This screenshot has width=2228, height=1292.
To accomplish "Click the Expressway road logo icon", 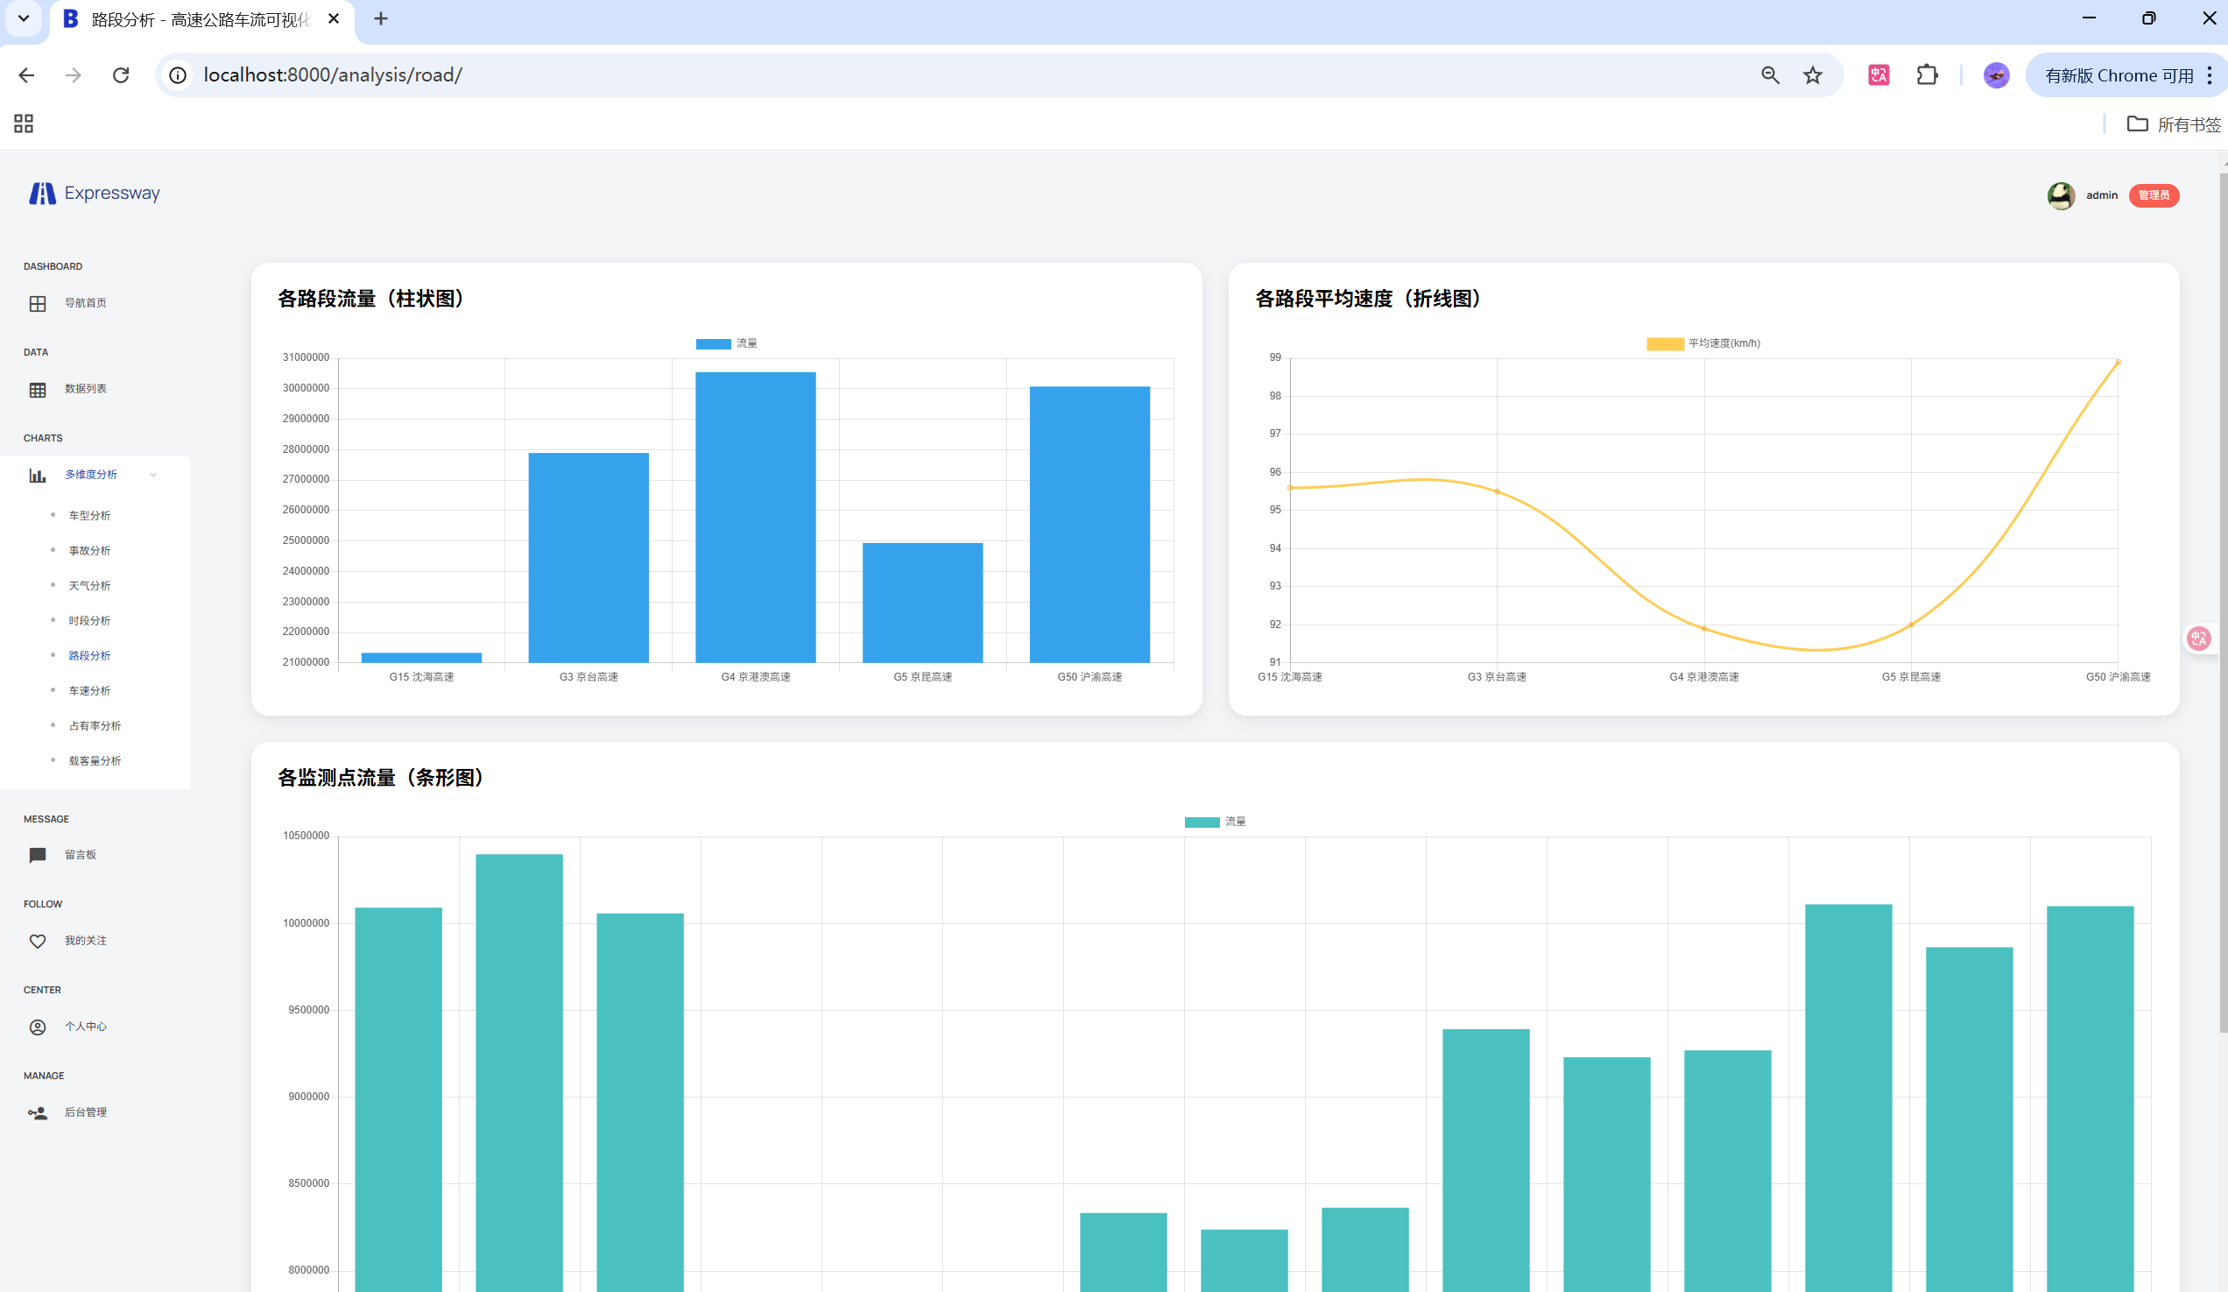I will click(41, 194).
